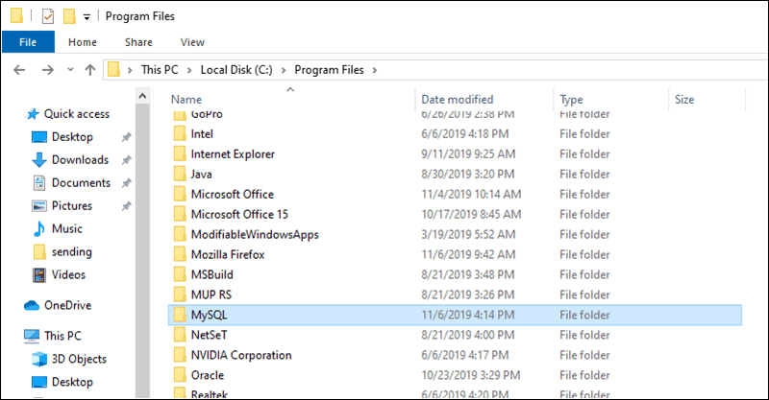Switch to the Home ribbon tab
The image size is (769, 400).
[x=83, y=42]
